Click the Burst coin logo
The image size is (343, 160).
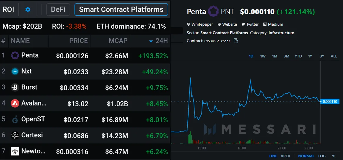click(x=15, y=88)
